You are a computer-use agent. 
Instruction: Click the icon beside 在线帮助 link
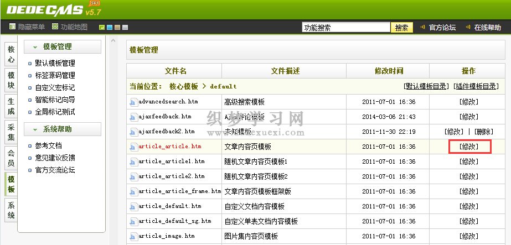tap(468, 27)
